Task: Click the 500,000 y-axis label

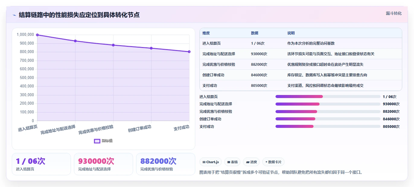Action: [26, 78]
